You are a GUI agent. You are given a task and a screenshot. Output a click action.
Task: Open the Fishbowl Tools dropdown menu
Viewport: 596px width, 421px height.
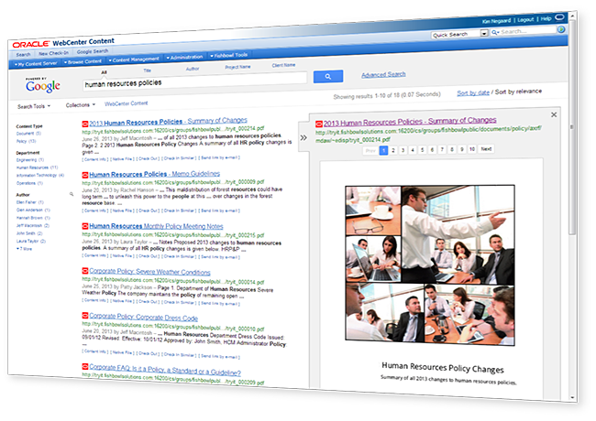229,56
